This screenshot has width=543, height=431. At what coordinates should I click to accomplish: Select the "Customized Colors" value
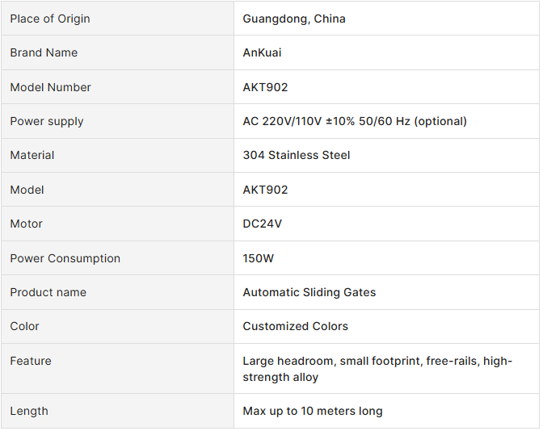[x=296, y=326]
